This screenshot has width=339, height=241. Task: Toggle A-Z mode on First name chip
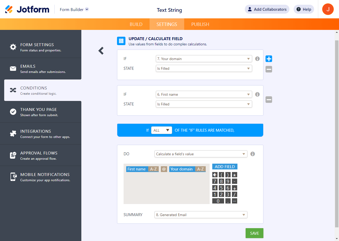coord(153,169)
